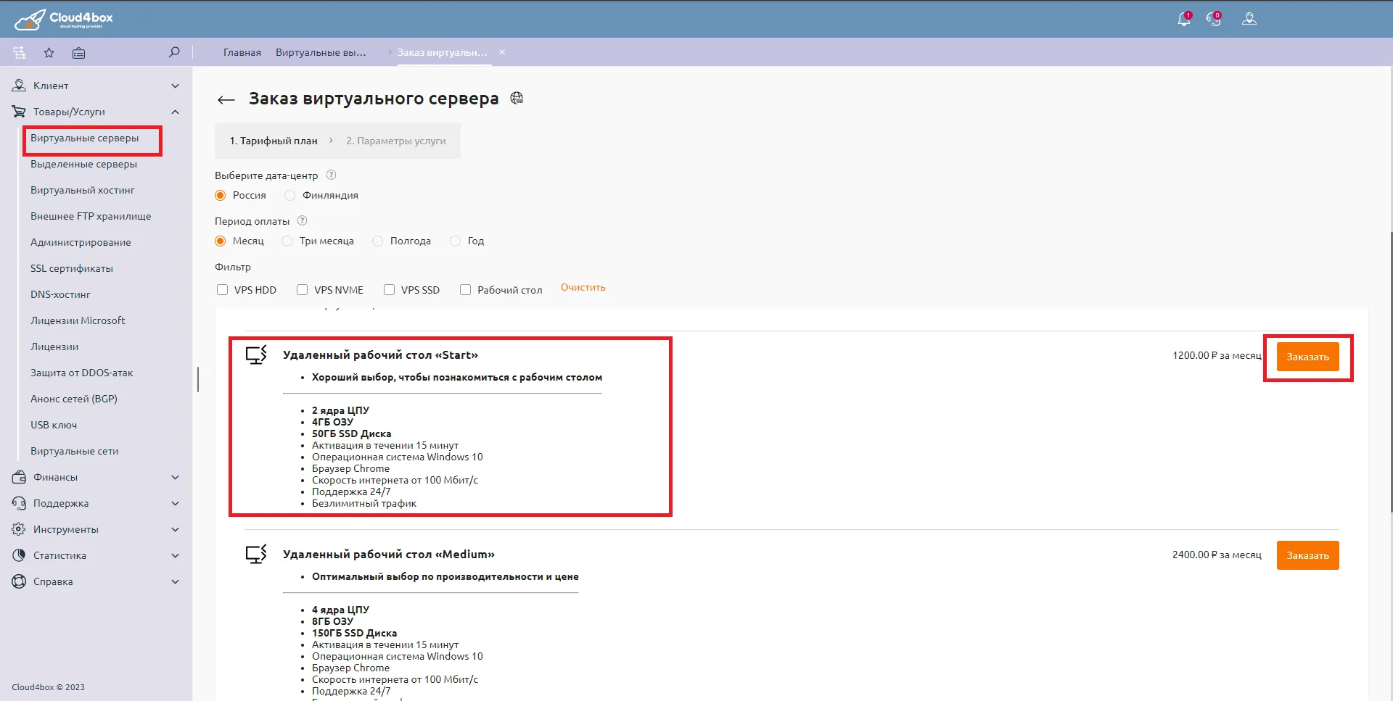Open favorites star icon
The width and height of the screenshot is (1393, 701).
pos(49,52)
